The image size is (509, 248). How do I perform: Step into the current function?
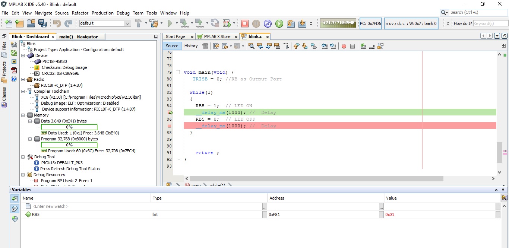[x=302, y=23]
